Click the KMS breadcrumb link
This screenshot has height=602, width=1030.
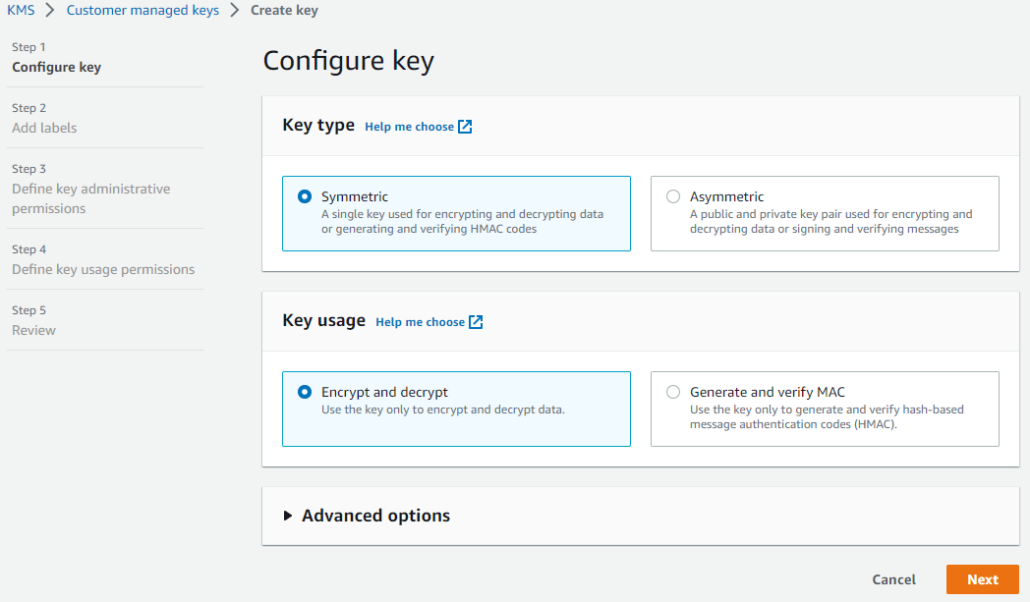pyautogui.click(x=21, y=10)
